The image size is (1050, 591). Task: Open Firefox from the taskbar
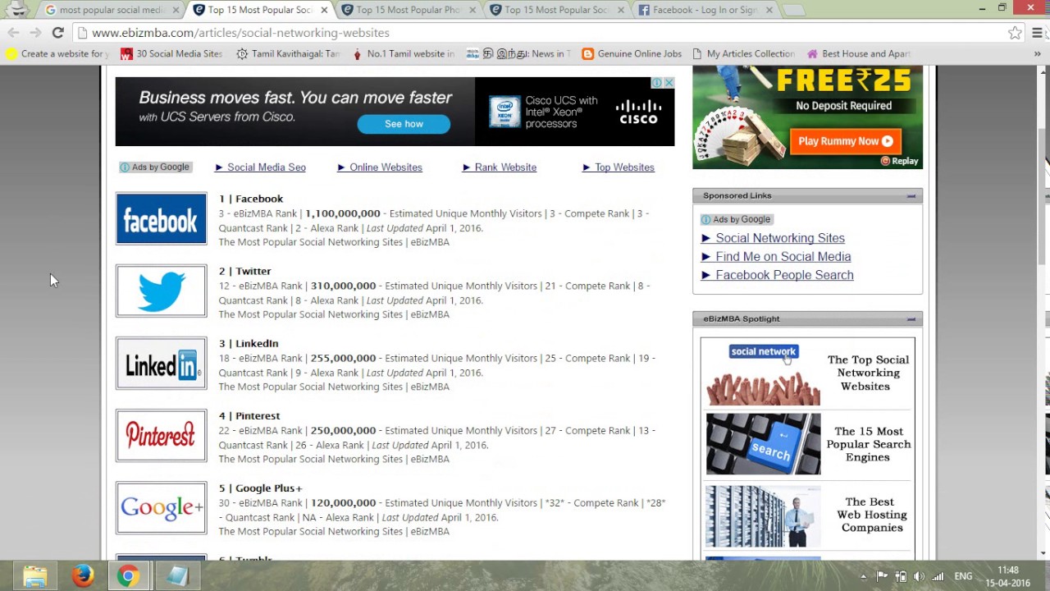pos(82,576)
